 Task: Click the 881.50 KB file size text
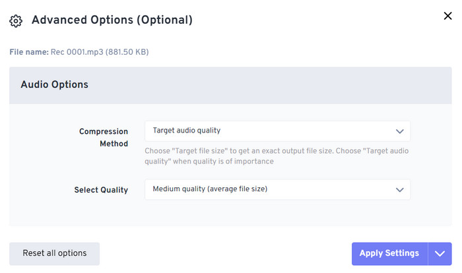127,52
